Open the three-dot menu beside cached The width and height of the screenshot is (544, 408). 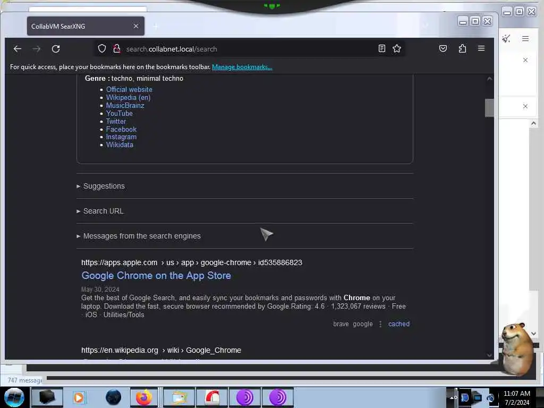coord(380,324)
